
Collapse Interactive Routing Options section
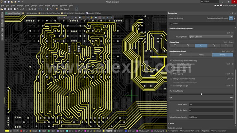pyautogui.click(x=169, y=28)
